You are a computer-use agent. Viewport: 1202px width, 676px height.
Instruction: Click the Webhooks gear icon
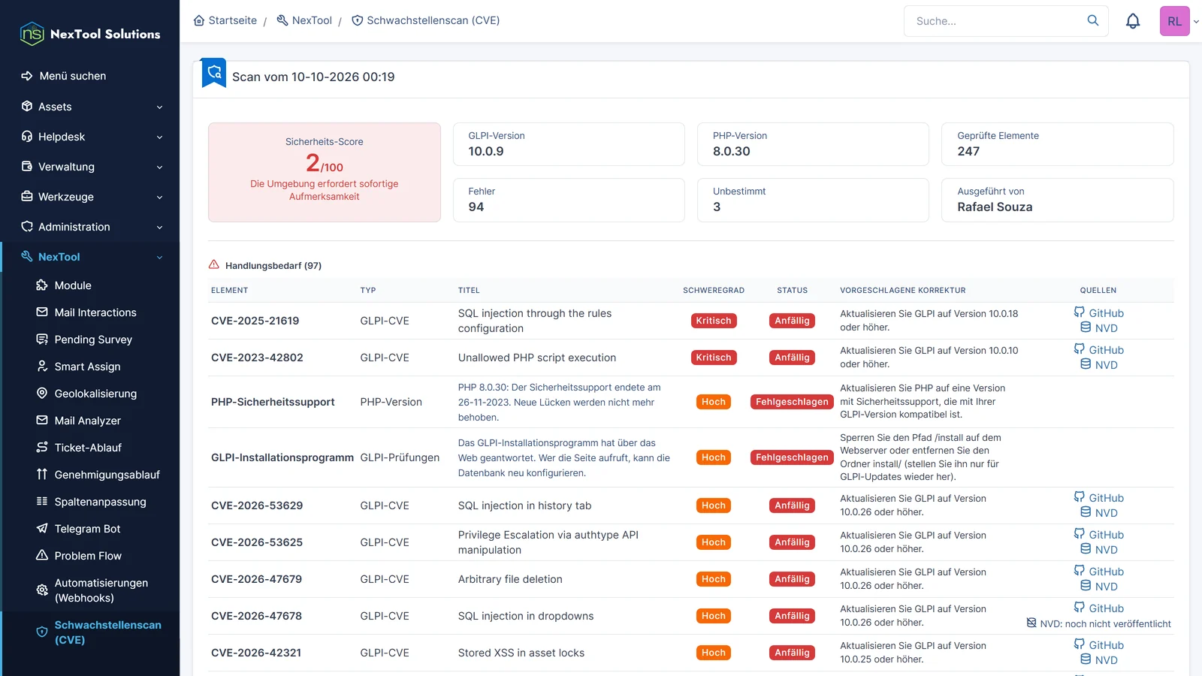click(x=42, y=590)
